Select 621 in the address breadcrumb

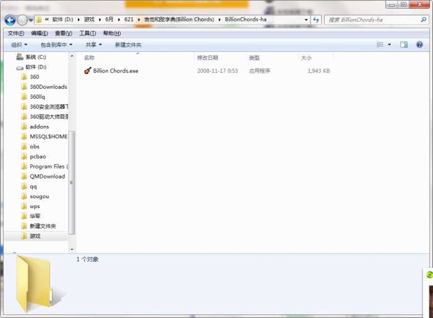(129, 19)
